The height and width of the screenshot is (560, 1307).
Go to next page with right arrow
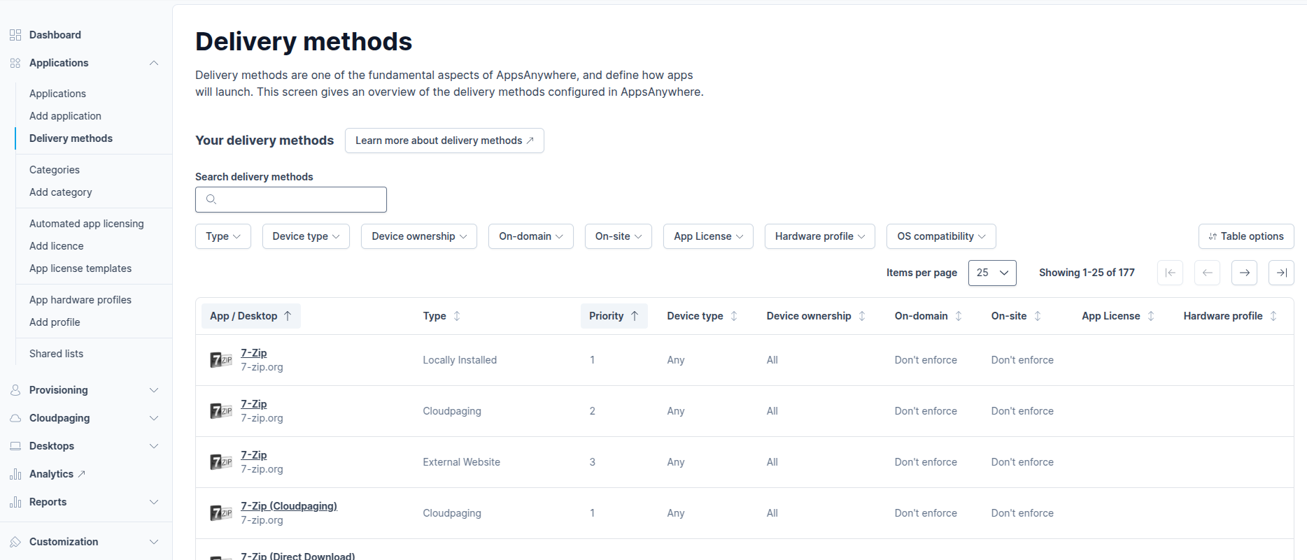click(1244, 273)
